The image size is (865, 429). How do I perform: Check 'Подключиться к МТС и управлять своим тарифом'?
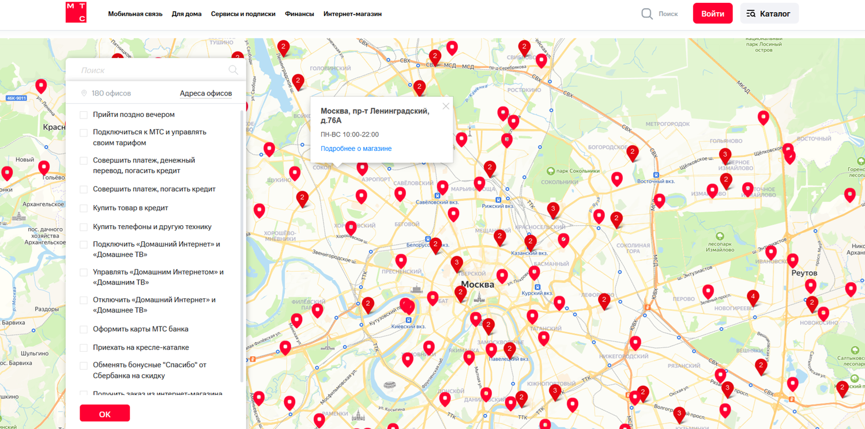click(84, 132)
